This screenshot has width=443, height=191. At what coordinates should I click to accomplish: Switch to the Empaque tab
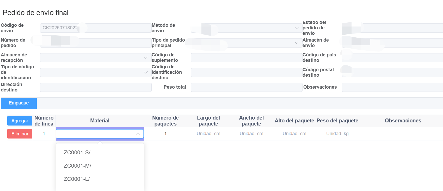point(19,103)
